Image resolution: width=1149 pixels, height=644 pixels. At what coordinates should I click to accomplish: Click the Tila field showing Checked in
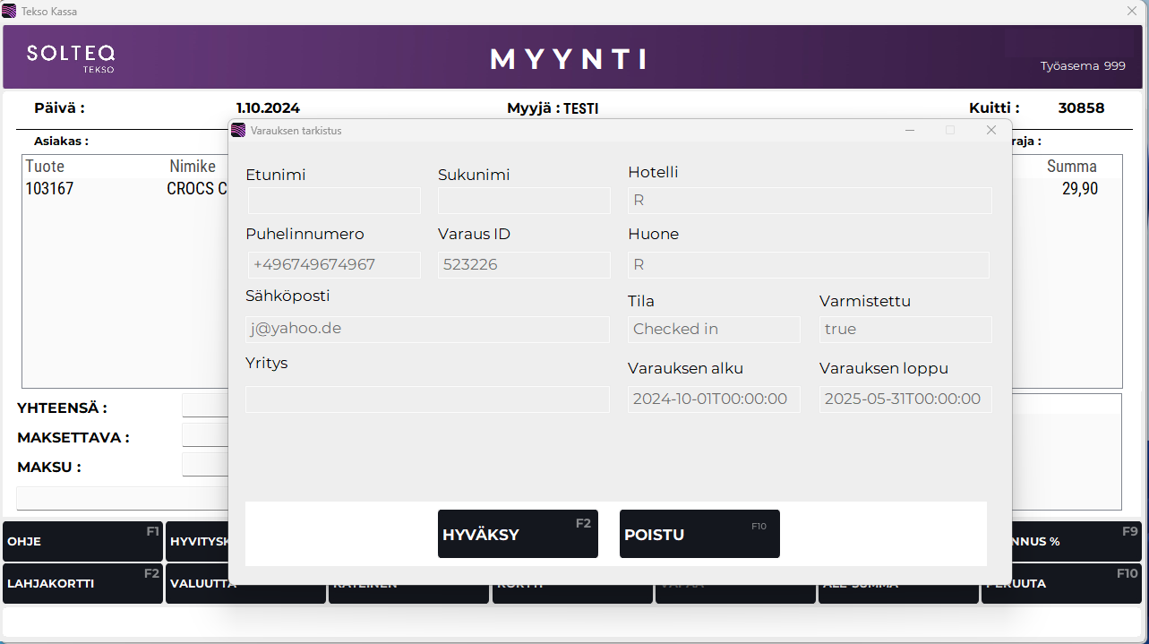714,330
